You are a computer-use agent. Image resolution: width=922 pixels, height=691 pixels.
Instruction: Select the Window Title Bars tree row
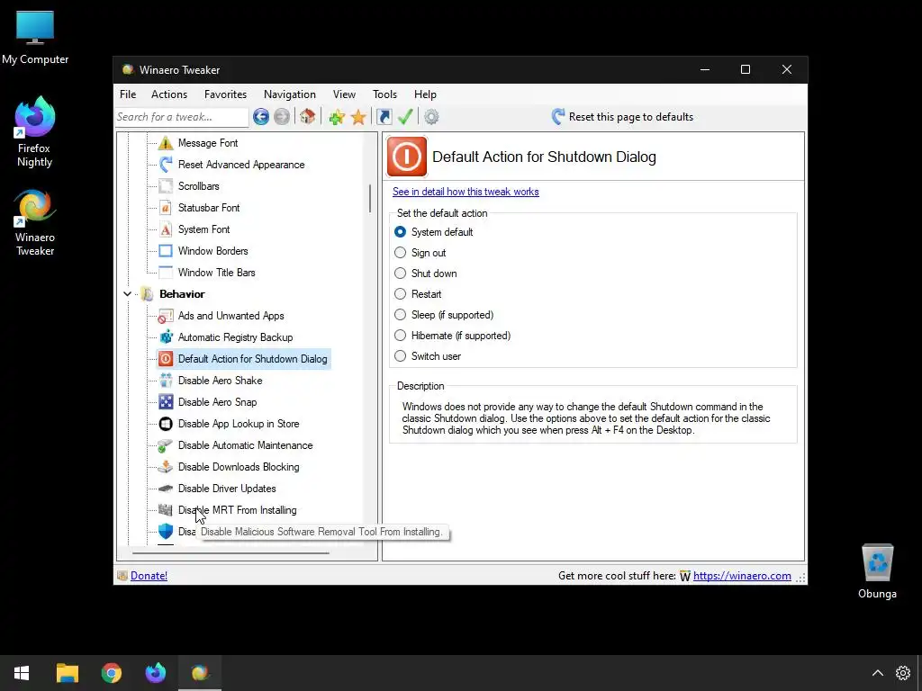[207, 273]
